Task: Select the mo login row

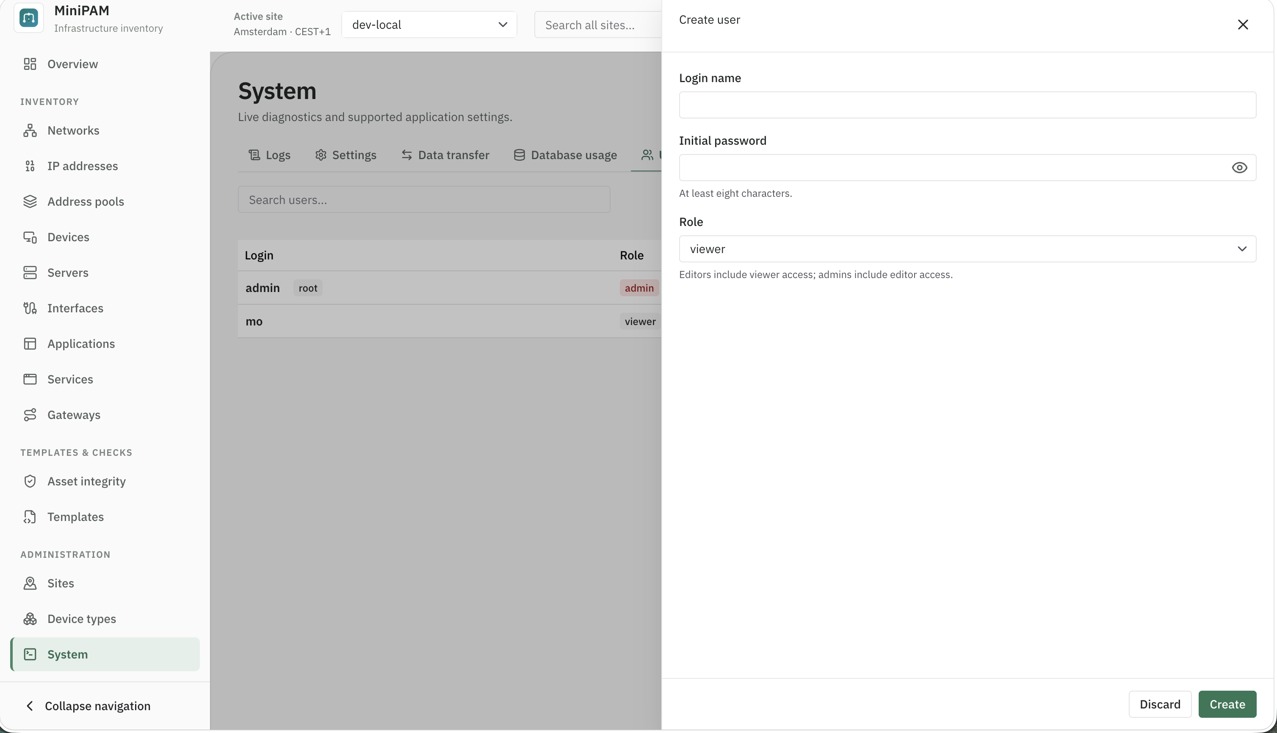Action: pyautogui.click(x=449, y=321)
